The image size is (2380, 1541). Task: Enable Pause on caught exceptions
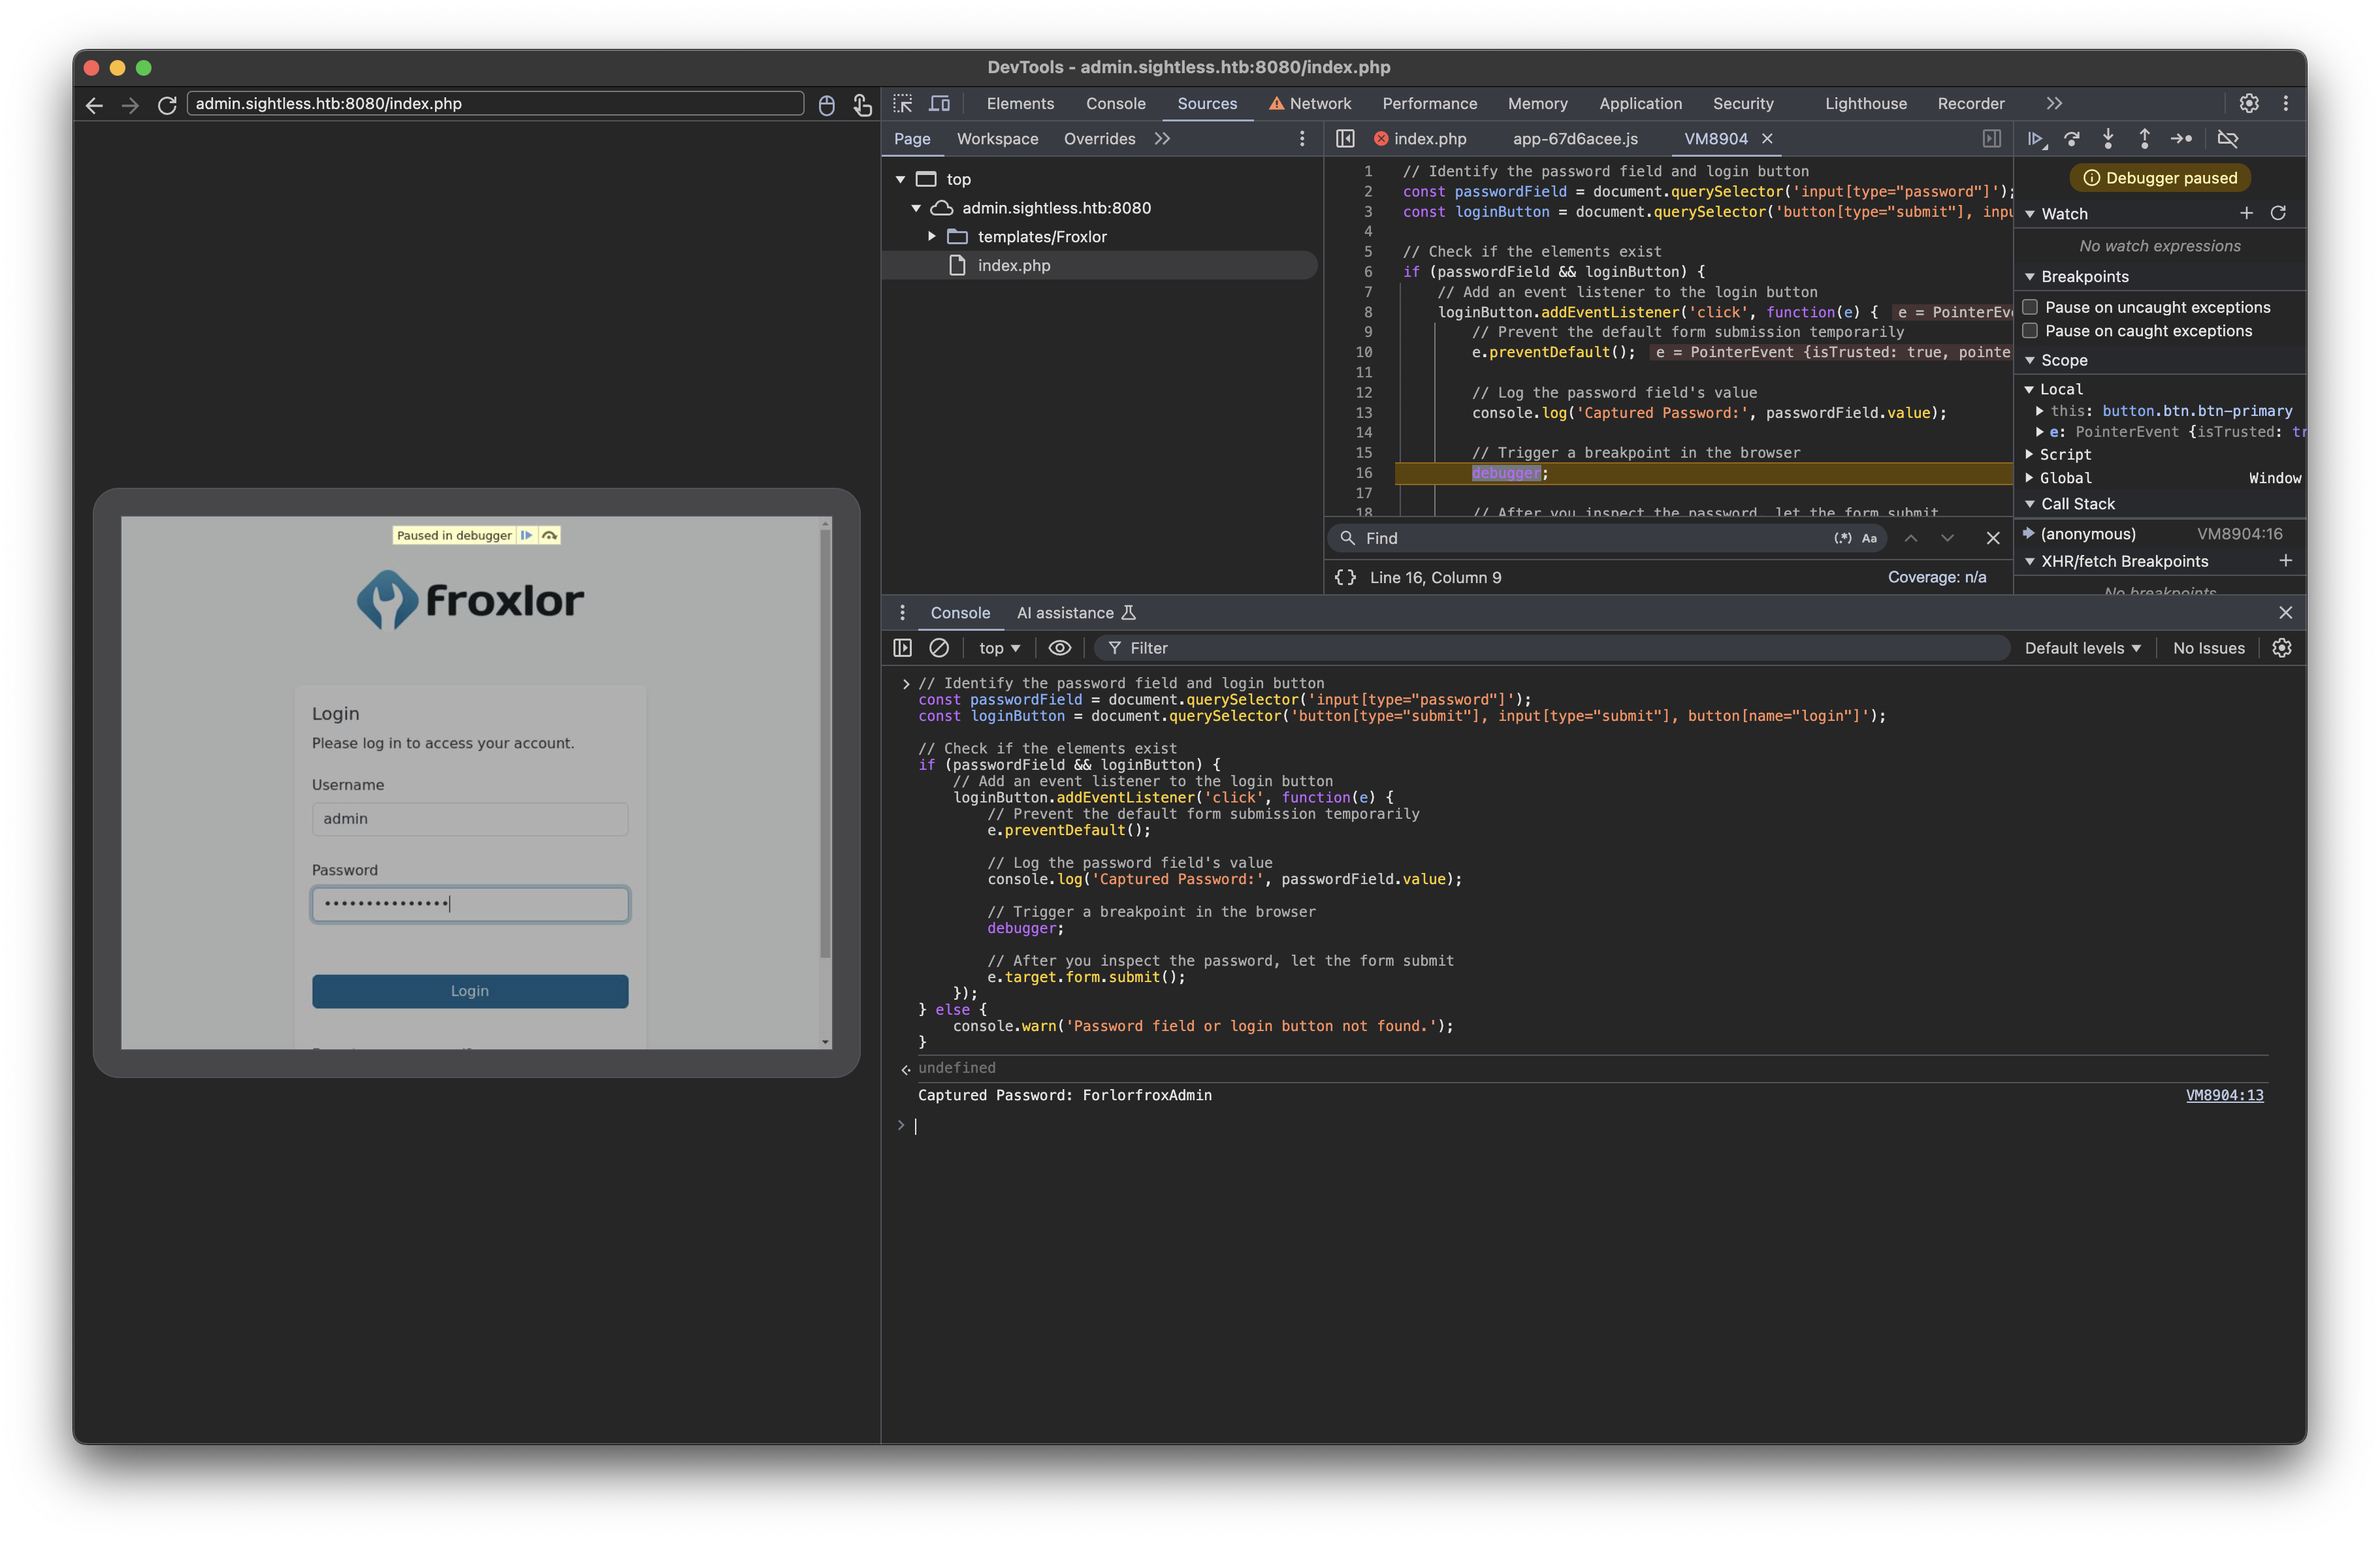point(2031,331)
